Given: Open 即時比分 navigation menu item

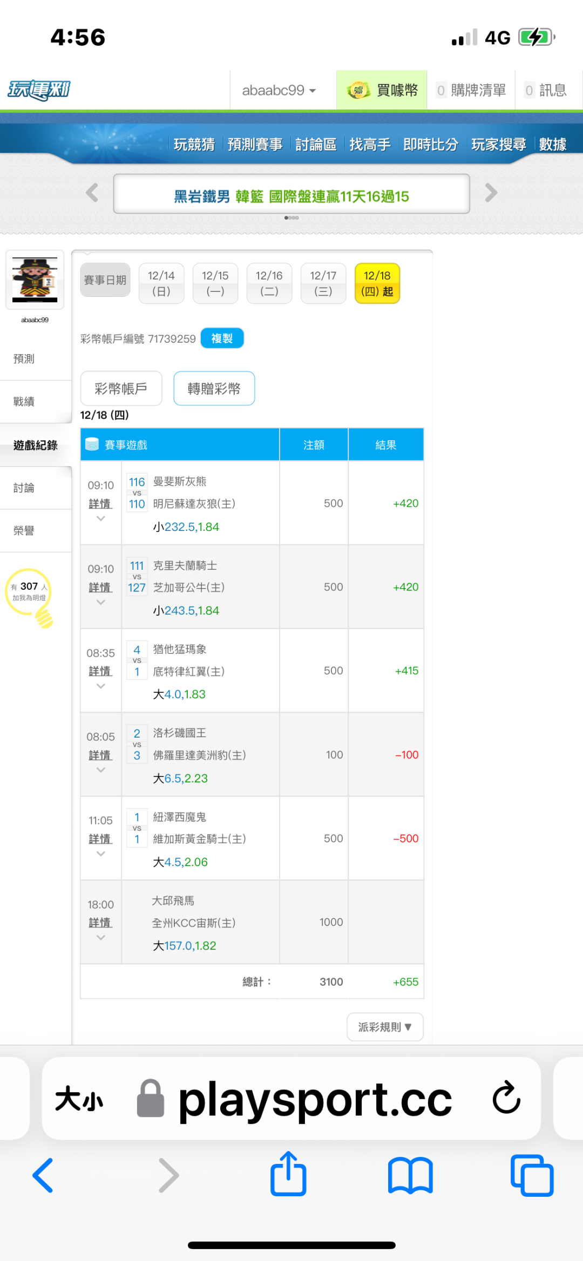Looking at the screenshot, I should pyautogui.click(x=430, y=145).
